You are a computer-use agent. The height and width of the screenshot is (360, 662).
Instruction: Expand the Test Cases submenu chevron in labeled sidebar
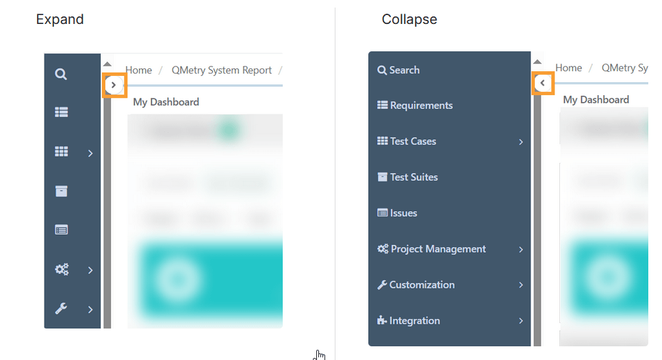coord(520,142)
